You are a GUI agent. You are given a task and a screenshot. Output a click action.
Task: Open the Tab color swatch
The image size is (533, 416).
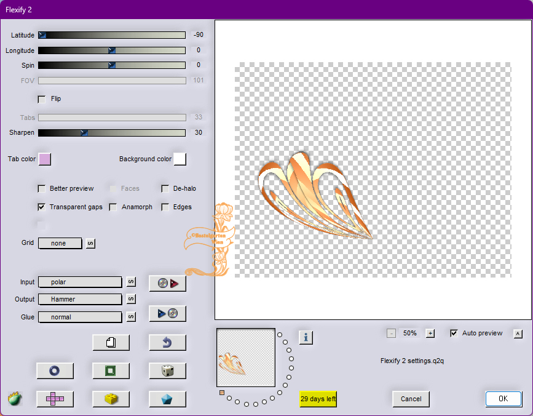coord(45,159)
